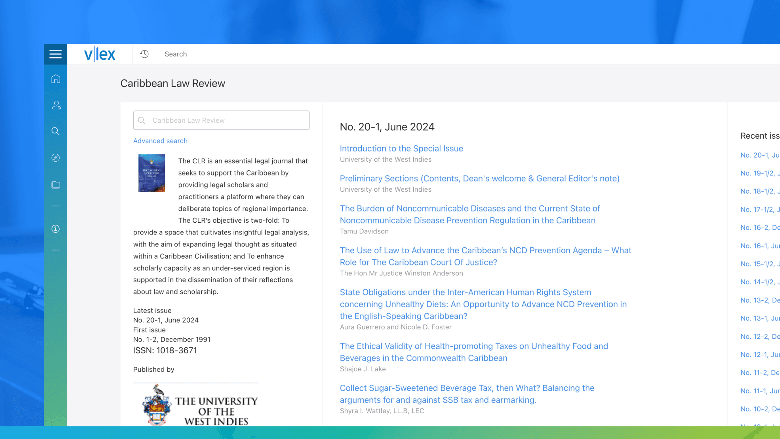Open State Obligations Inter-American article
Screen dimensions: 780x439
click(x=483, y=304)
